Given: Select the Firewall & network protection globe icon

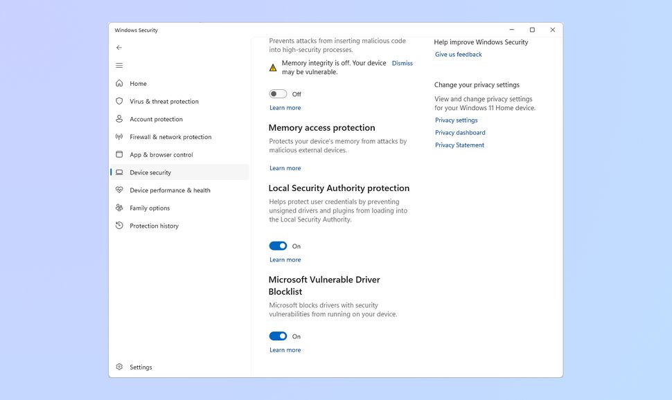Looking at the screenshot, I should click(119, 136).
